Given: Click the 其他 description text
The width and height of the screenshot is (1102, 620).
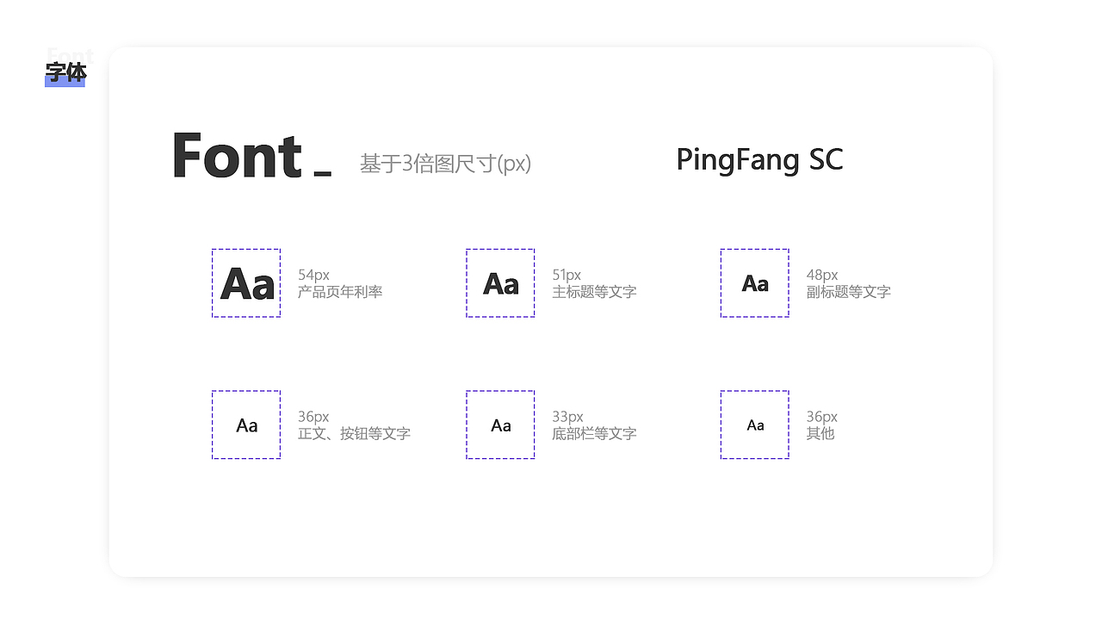Looking at the screenshot, I should [820, 433].
